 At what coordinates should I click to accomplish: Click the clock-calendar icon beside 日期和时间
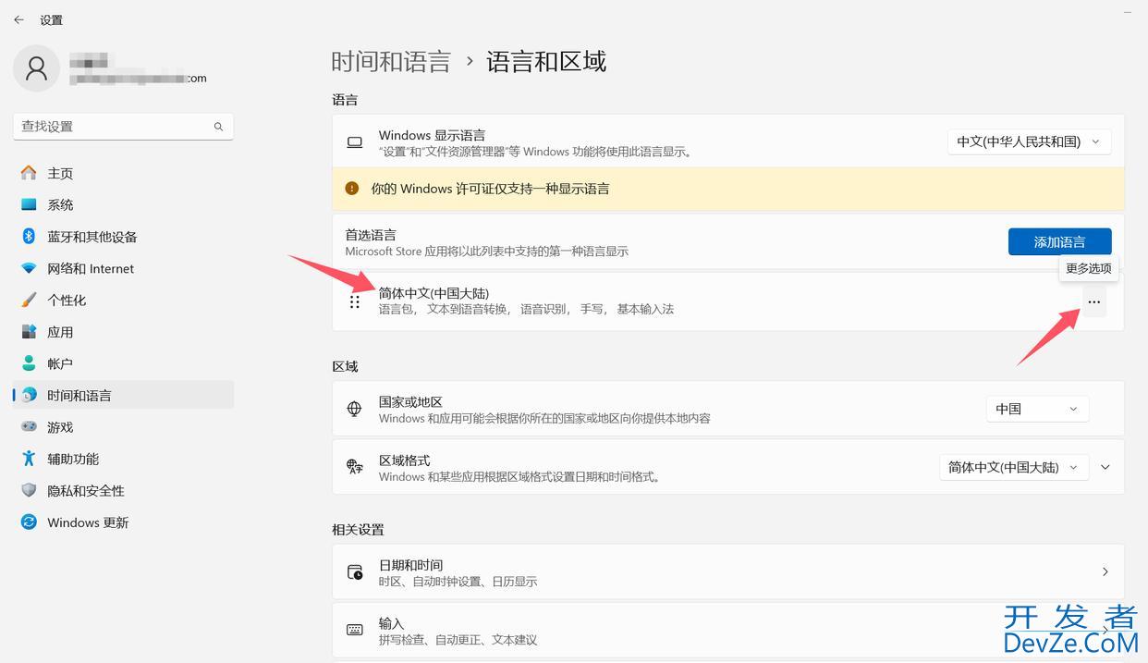[x=355, y=572]
